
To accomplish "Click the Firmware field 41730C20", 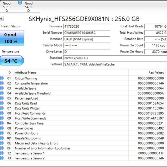I will (x=87, y=26).
